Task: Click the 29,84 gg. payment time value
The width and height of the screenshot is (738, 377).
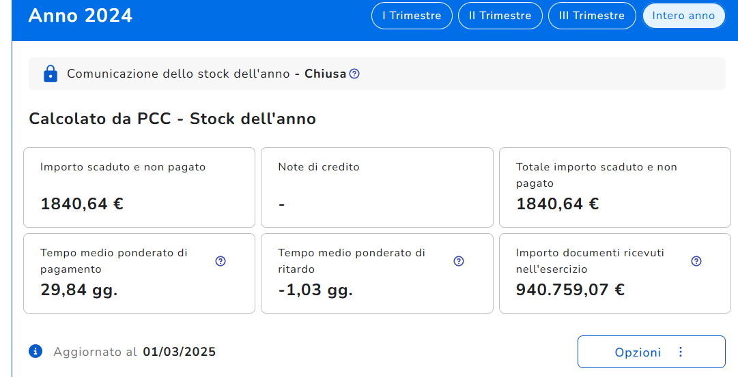Action: tap(79, 290)
